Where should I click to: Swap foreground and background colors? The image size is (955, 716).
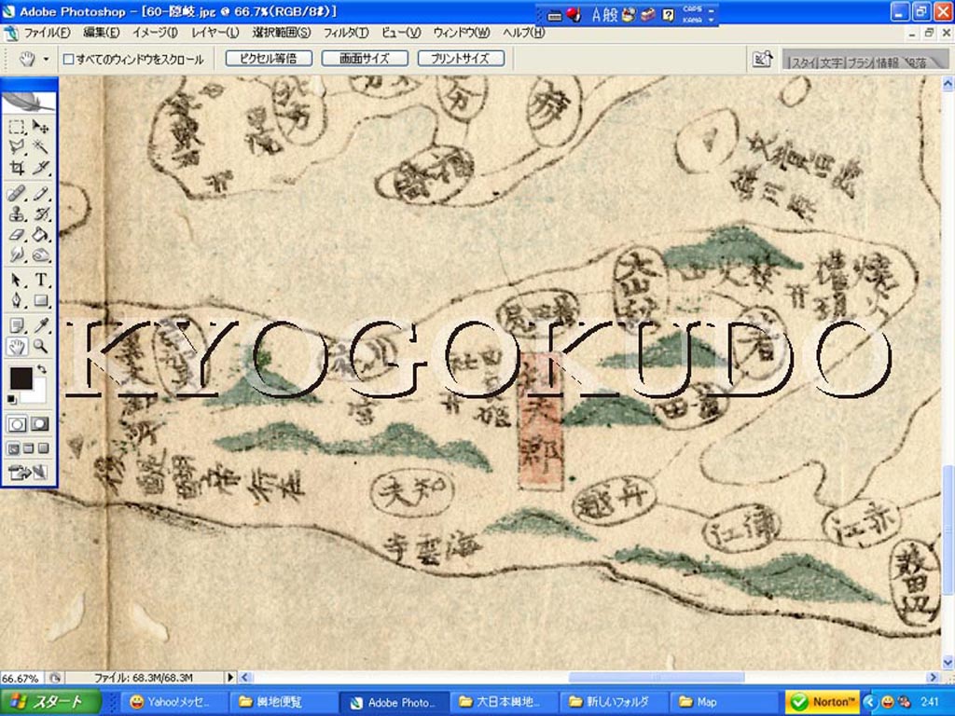point(41,369)
